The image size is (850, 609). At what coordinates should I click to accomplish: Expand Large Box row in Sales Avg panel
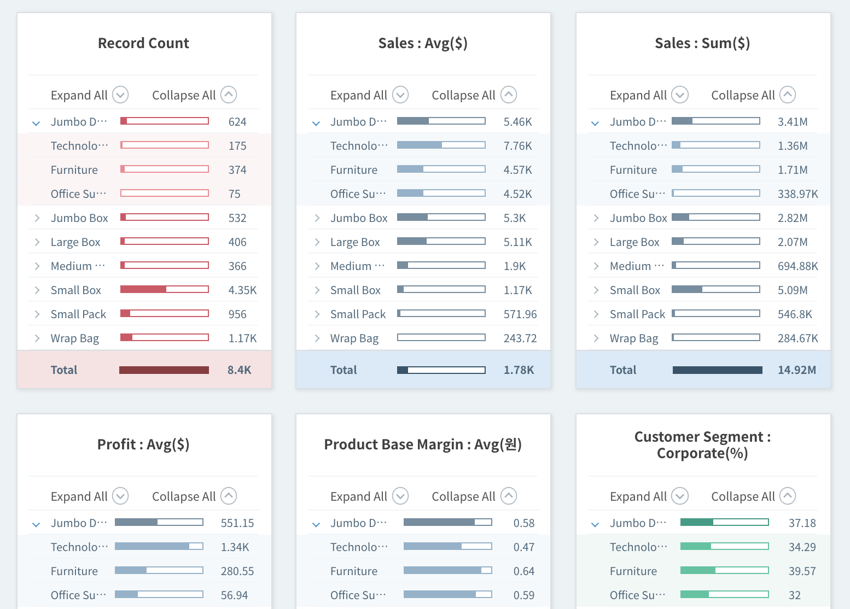[317, 242]
